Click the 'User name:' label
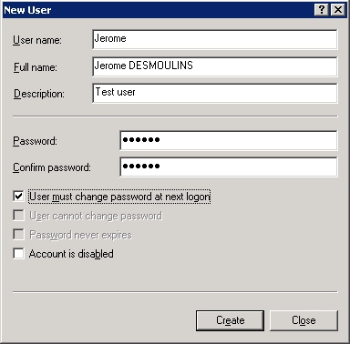 [37, 40]
